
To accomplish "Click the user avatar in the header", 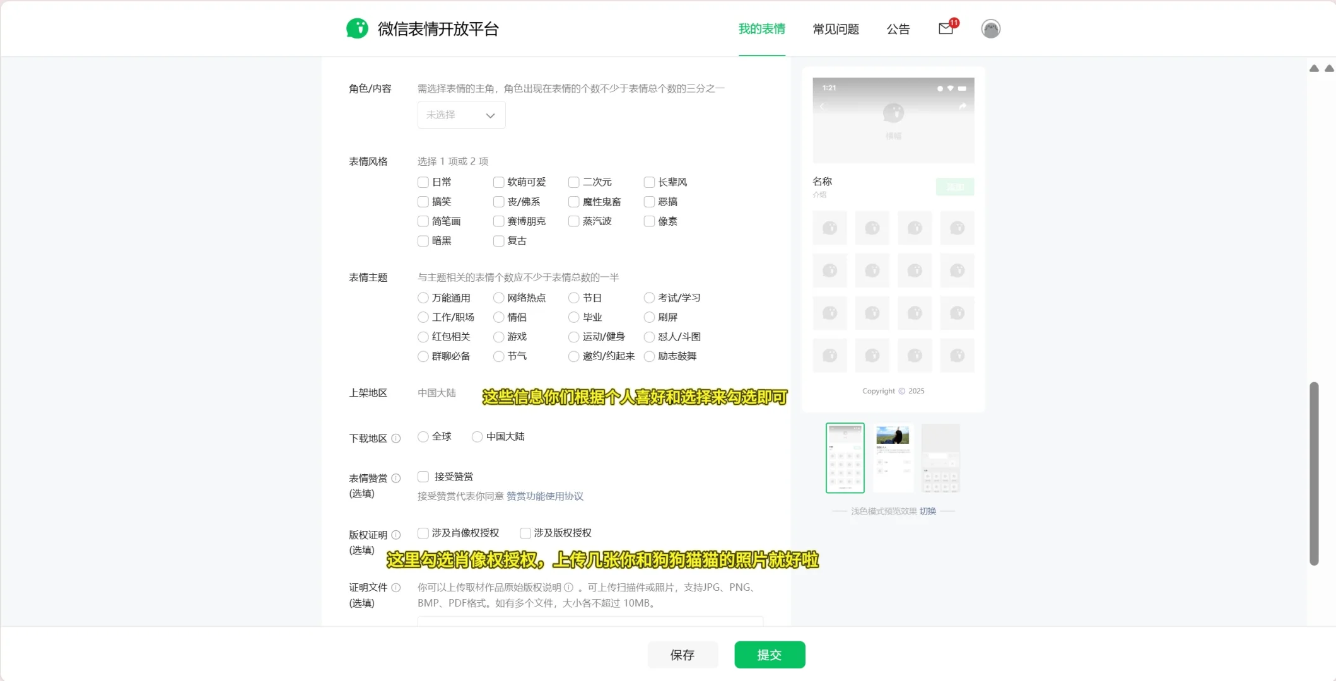I will 990,28.
